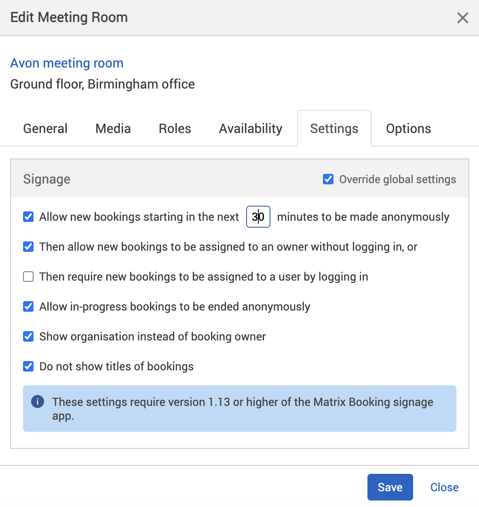Save the meeting room settings
Screen dimensions: 479x507
point(390,487)
